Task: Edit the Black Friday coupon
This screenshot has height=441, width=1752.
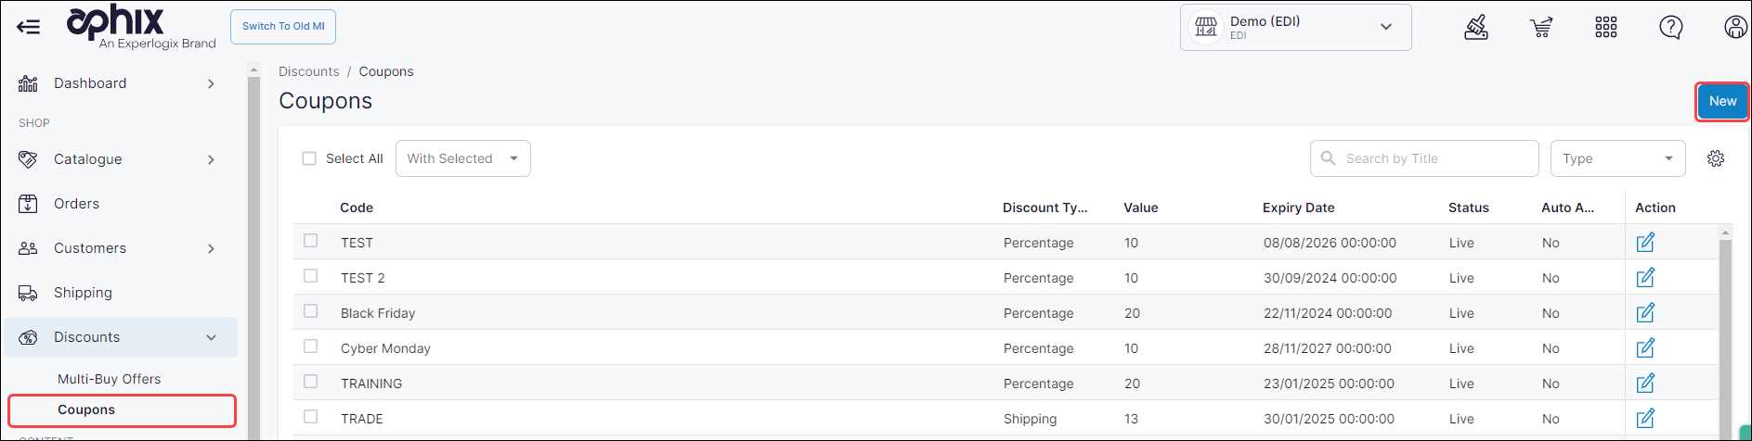Action: pos(1645,313)
